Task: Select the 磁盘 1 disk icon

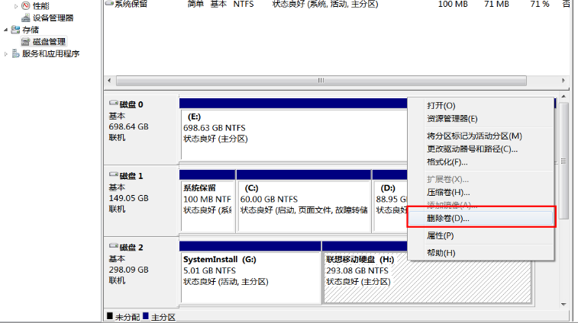Action: (114, 176)
